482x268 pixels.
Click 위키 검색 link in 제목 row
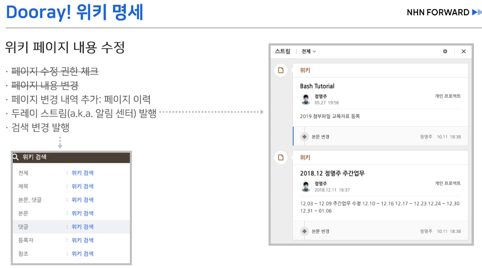click(x=83, y=186)
